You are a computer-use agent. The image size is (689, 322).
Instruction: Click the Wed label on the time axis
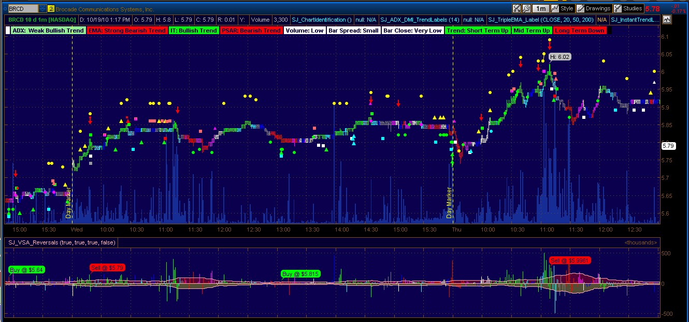(x=77, y=229)
